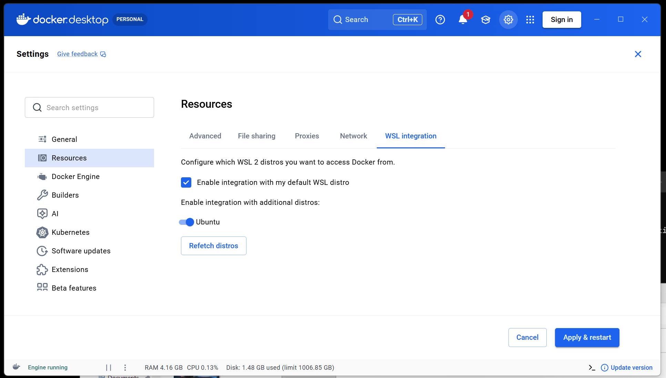
Task: Select the WSL integration tab
Action: coord(411,136)
